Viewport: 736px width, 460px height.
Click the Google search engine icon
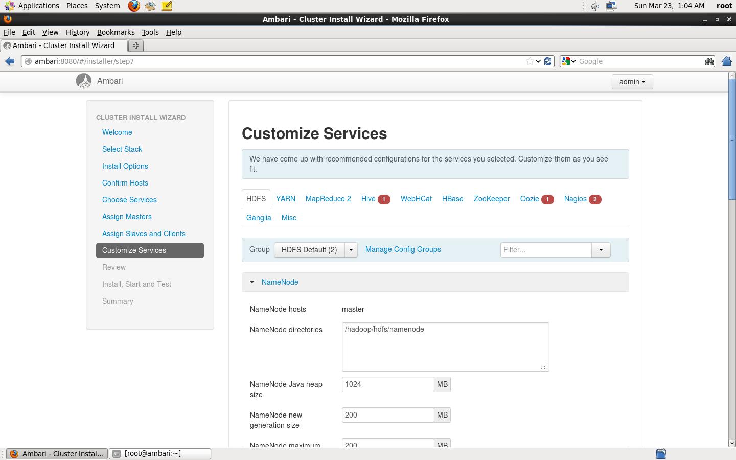tap(566, 61)
